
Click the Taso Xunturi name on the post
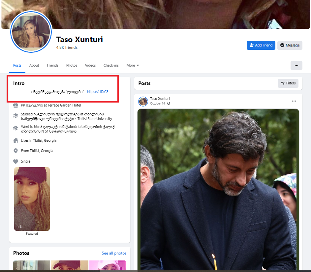tap(160, 99)
